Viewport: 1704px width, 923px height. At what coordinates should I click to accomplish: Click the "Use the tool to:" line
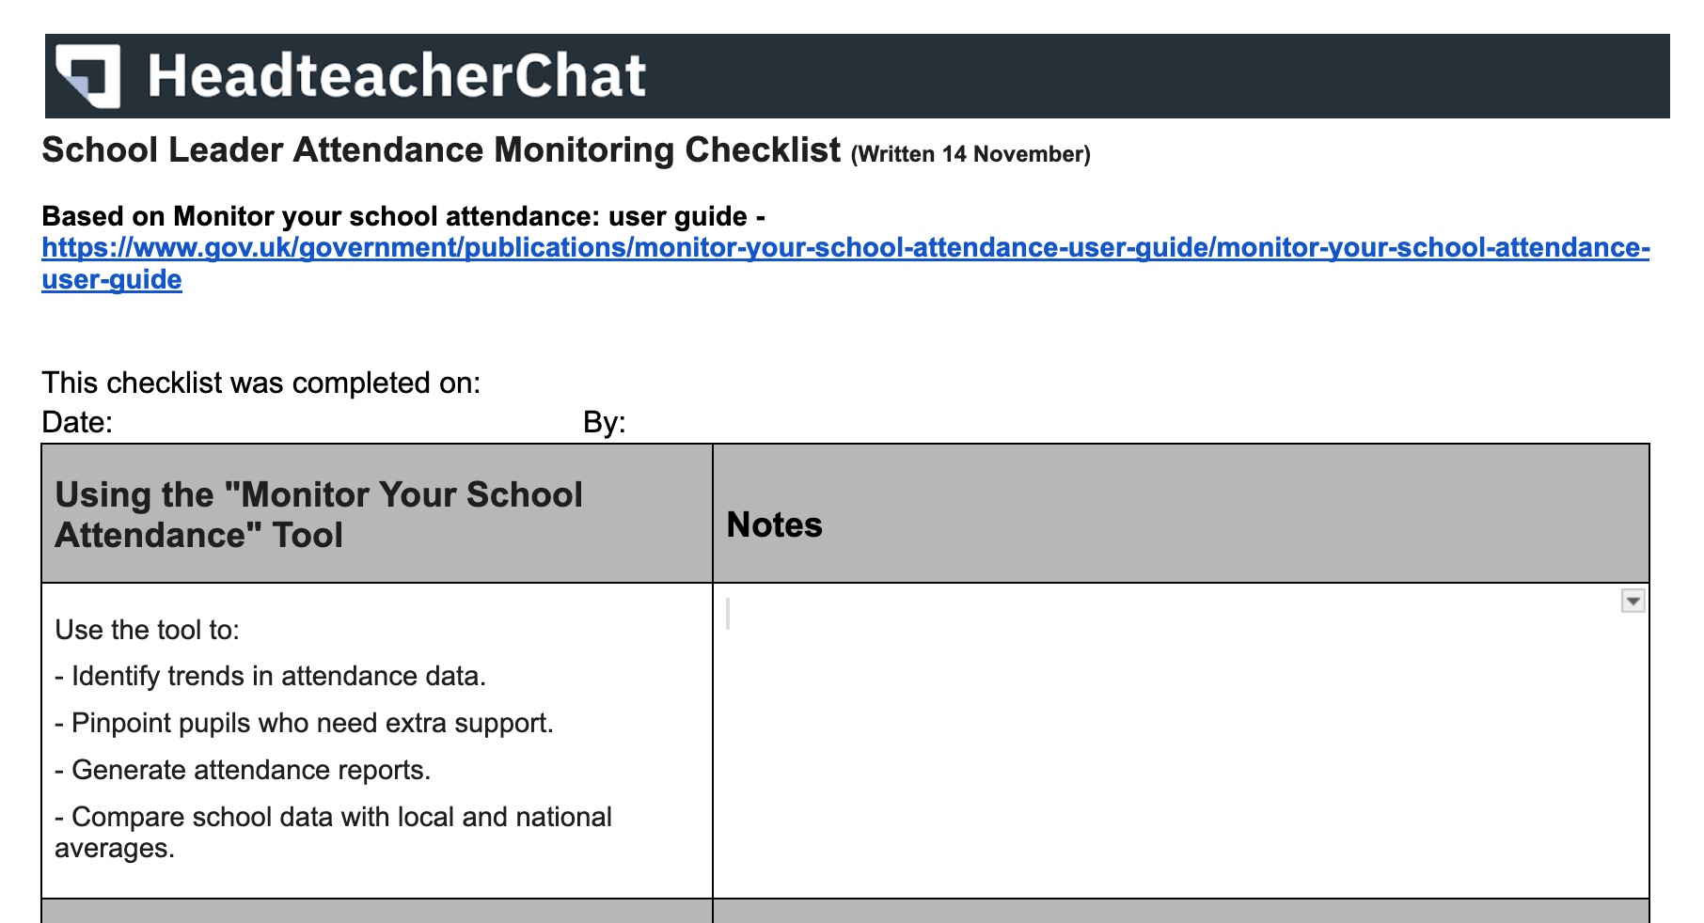(x=148, y=630)
